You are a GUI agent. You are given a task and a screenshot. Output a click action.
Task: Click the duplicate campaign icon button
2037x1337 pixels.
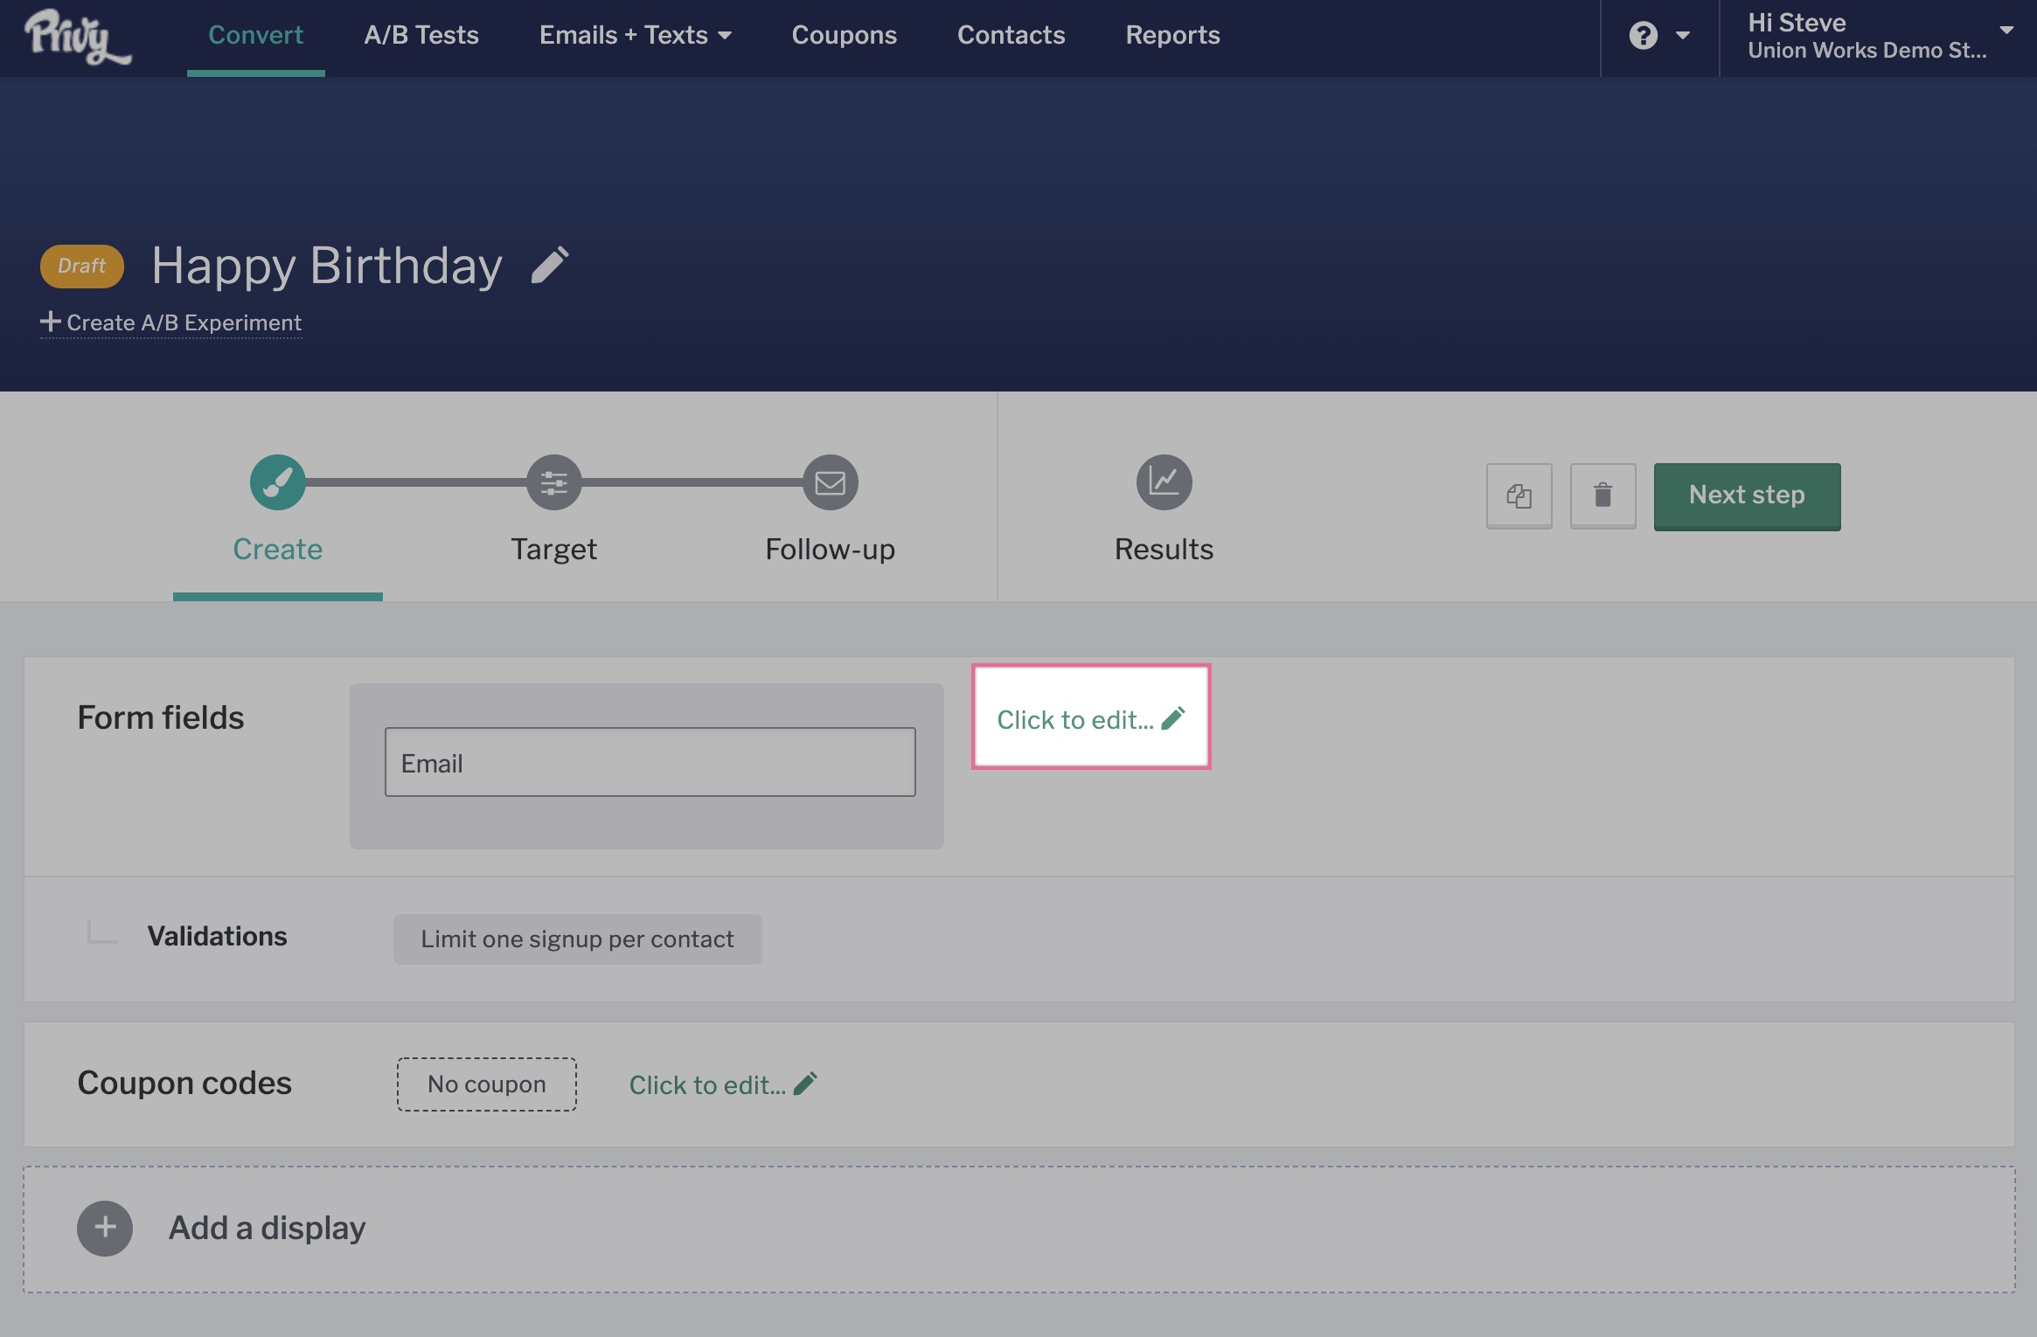pos(1519,495)
